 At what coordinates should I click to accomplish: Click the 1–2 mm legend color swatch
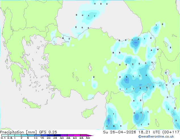click(18, 135)
